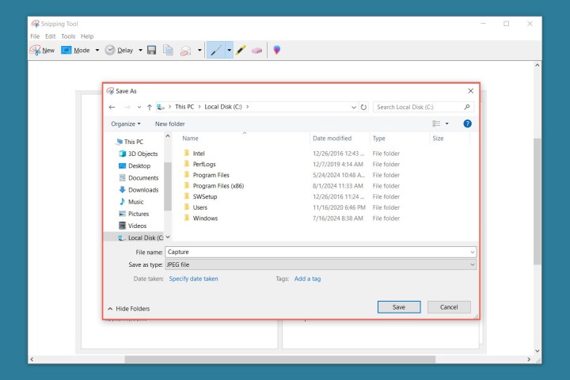The width and height of the screenshot is (570, 380).
Task: Click the New snip scissors icon
Action: [36, 50]
